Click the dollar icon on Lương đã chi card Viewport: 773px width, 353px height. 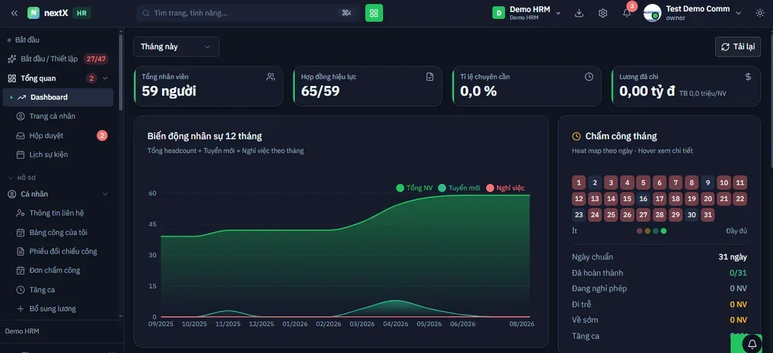pyautogui.click(x=748, y=77)
